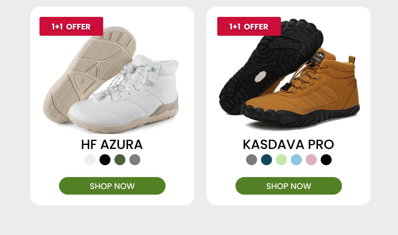
Task: Select gray color swatch under HF Azura
Action: coord(135,160)
